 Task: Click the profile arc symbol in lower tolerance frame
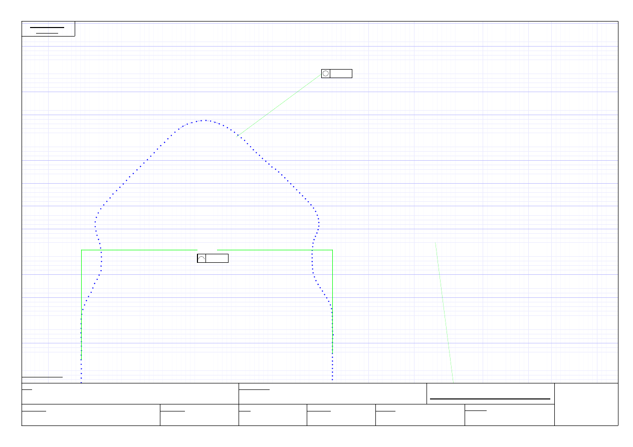click(201, 258)
